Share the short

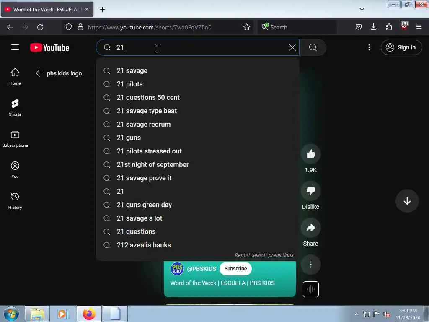click(310, 228)
